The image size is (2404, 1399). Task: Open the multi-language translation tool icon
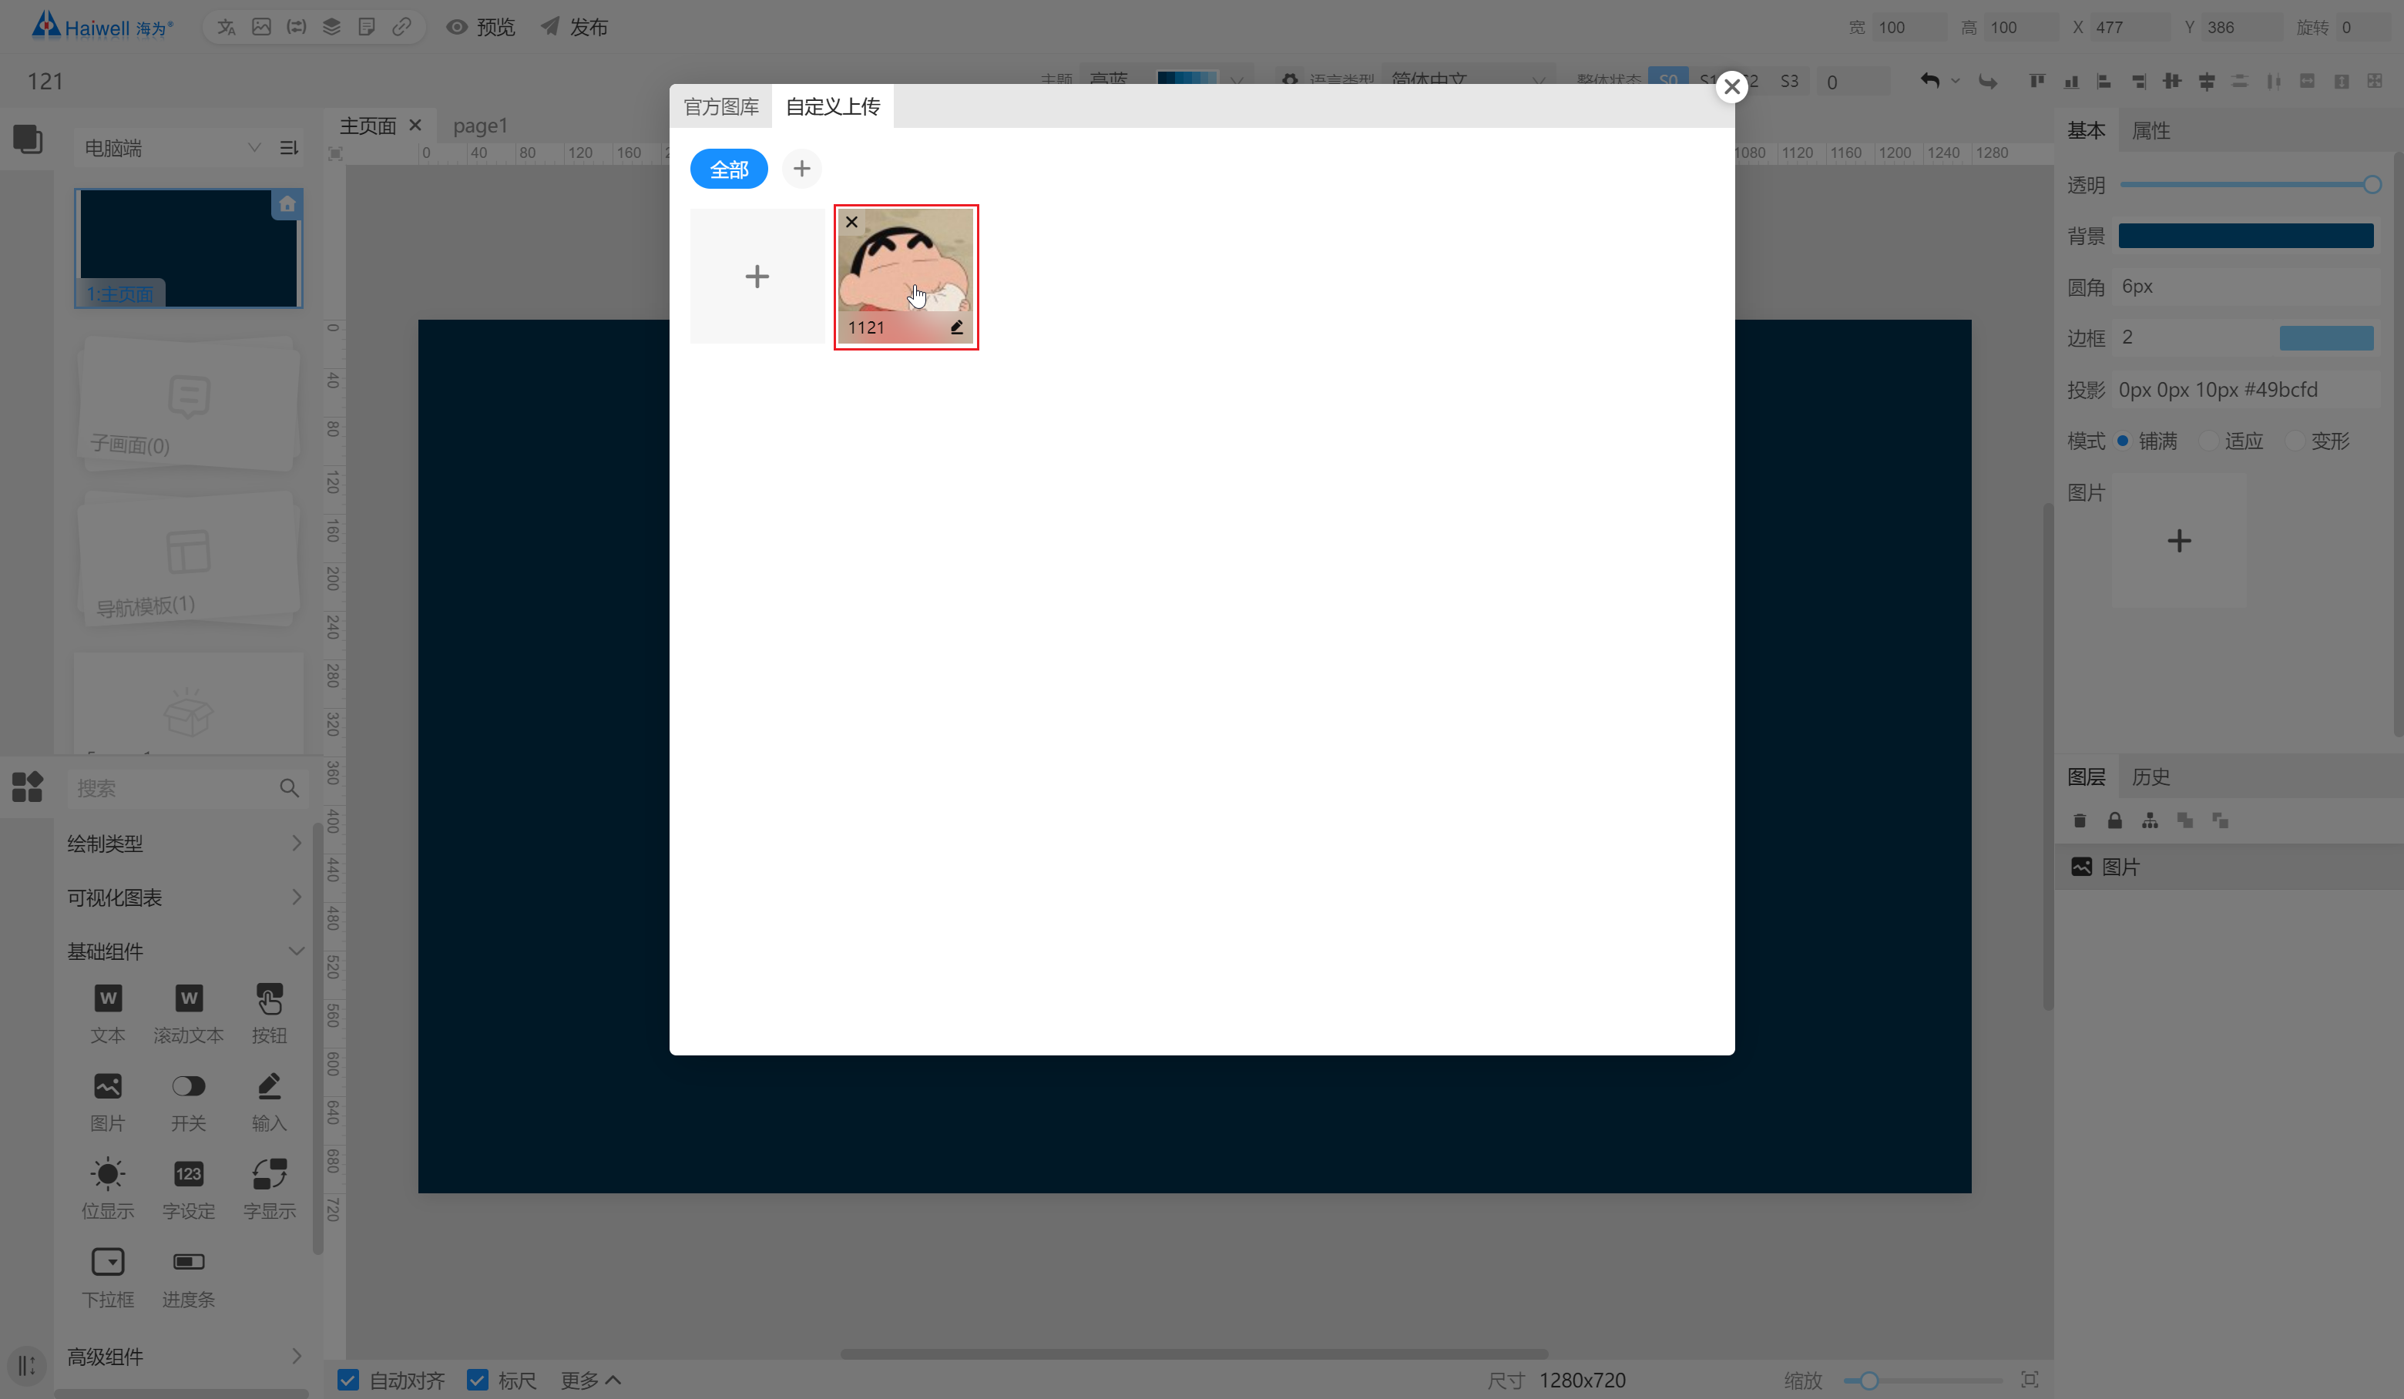tap(226, 27)
